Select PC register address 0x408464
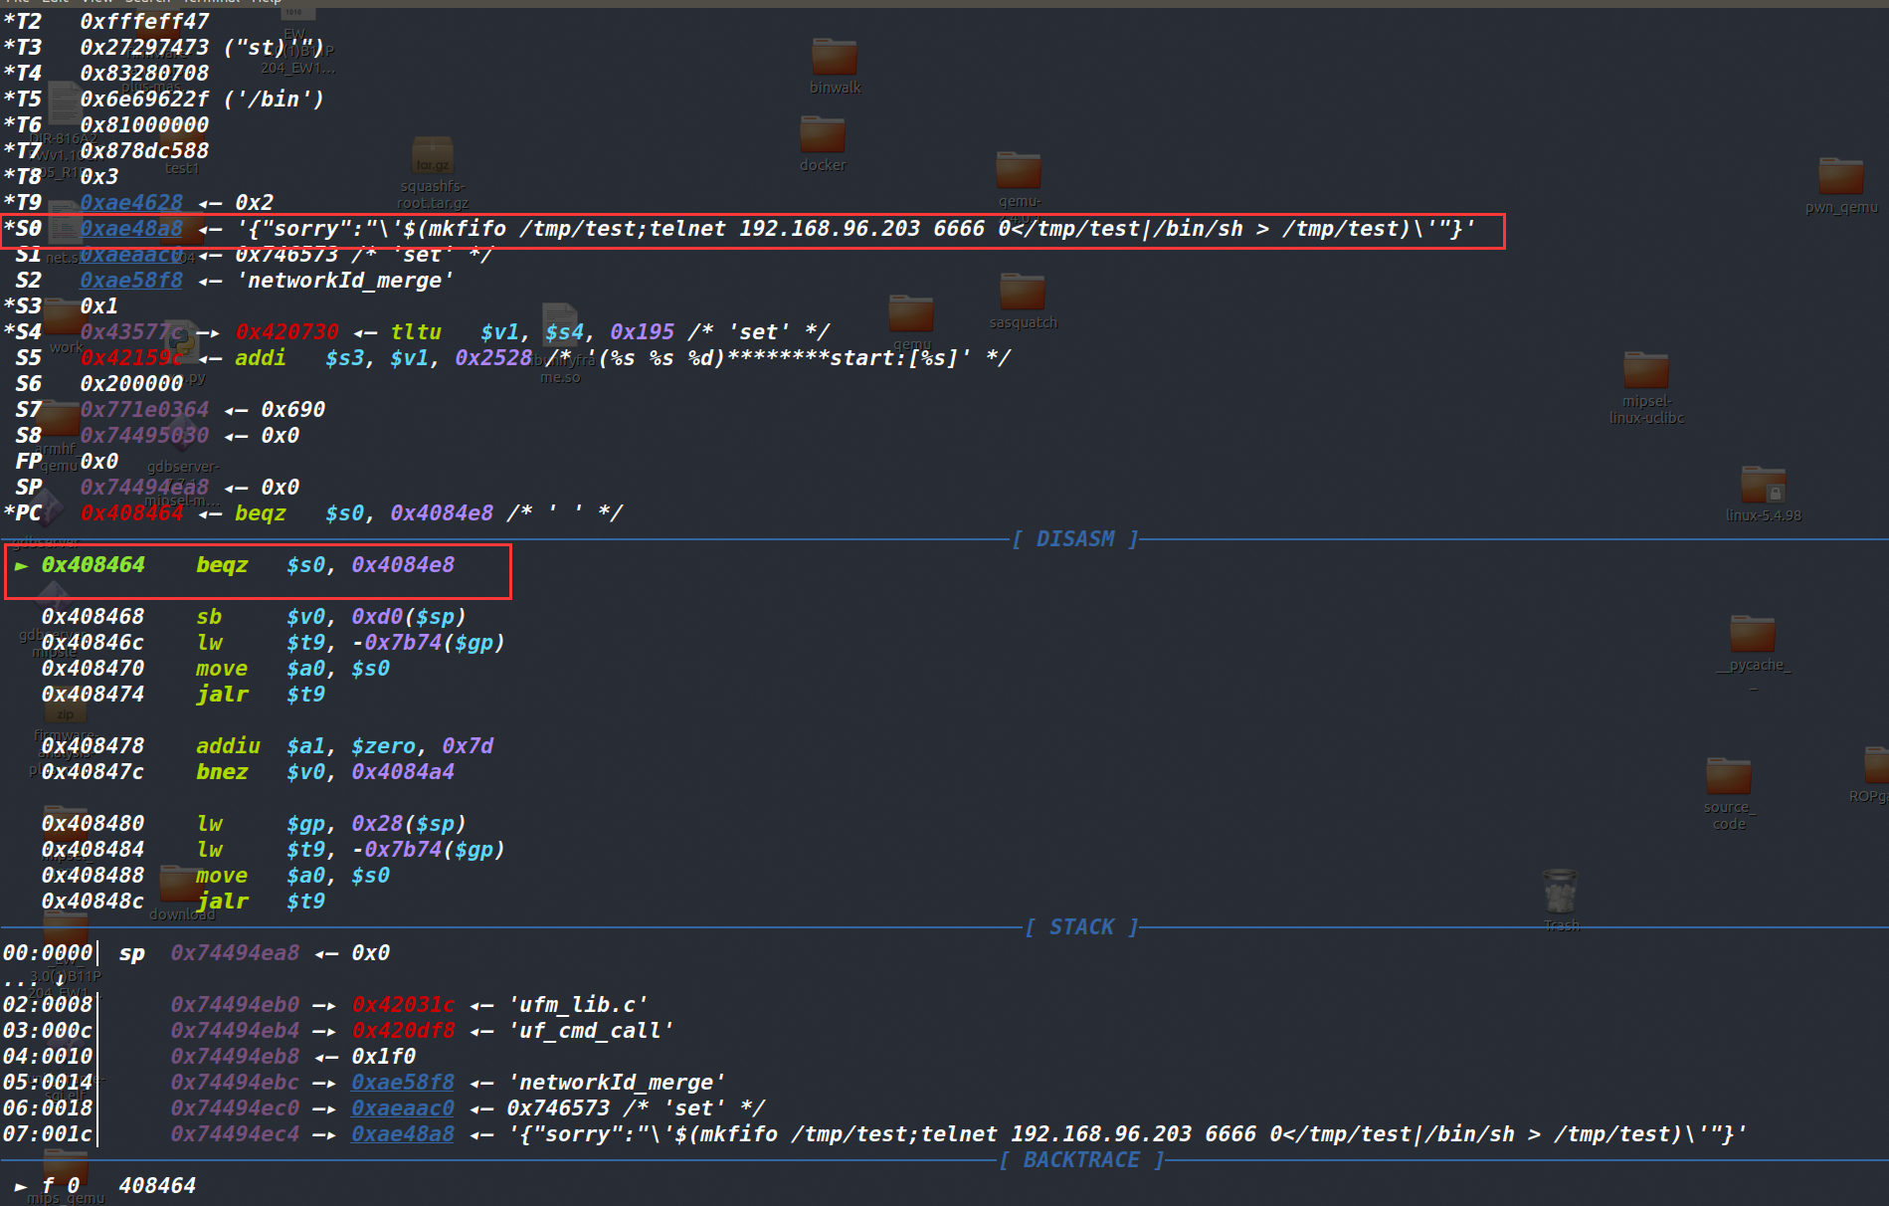The width and height of the screenshot is (1889, 1206). click(x=131, y=513)
